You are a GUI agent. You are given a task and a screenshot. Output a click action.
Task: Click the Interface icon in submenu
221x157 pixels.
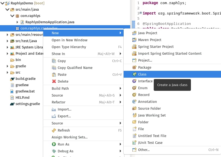point(134,81)
